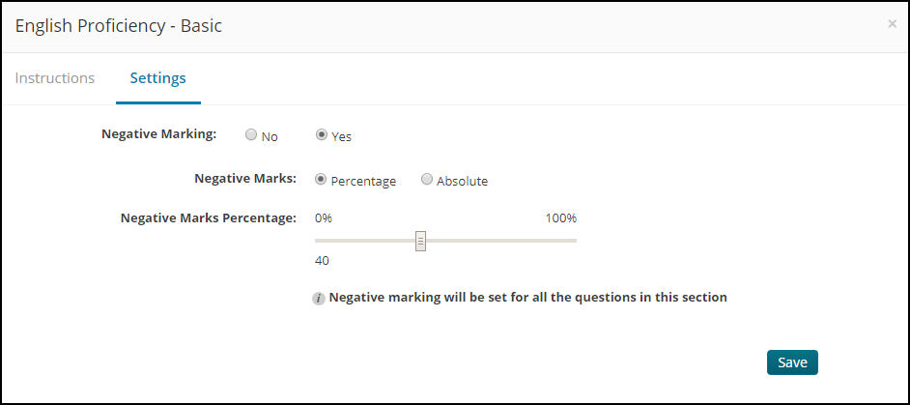Click the Negative Marking label
Image resolution: width=910 pixels, height=405 pixels.
159,133
